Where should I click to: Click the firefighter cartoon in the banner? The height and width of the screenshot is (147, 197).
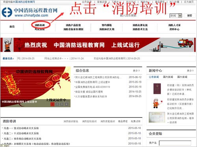point(7,45)
